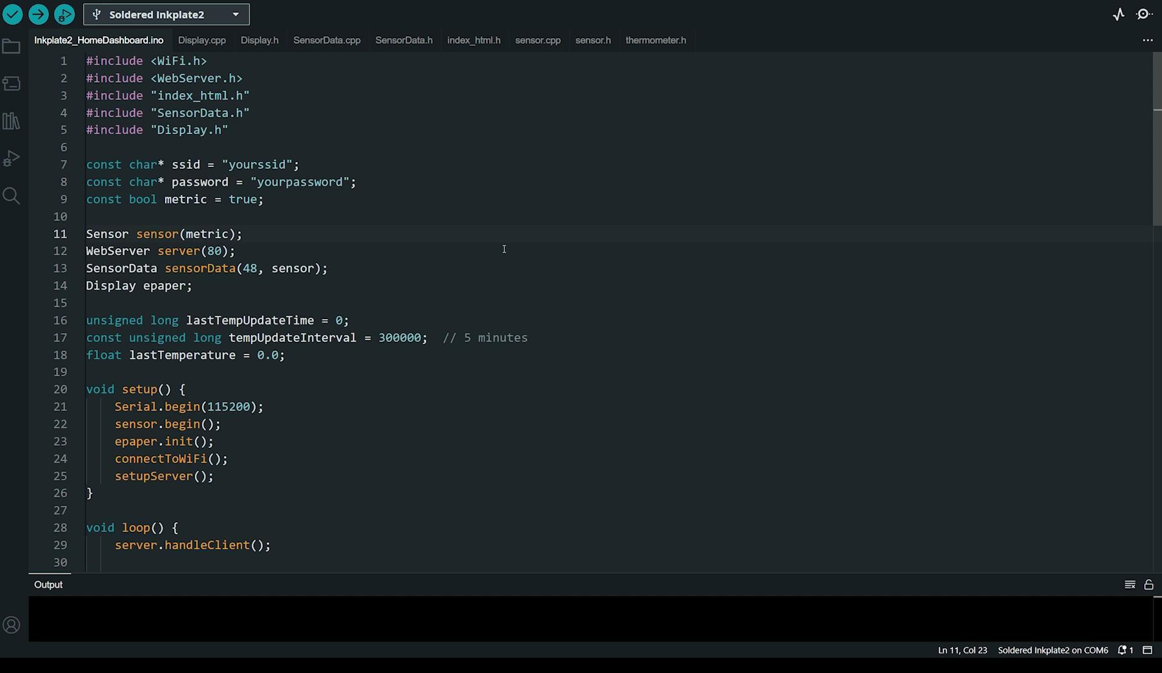Click line number 20 in the gutter
1162x673 pixels.
coord(60,389)
